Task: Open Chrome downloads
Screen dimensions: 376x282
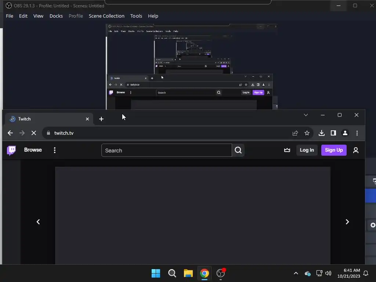Action: point(322,133)
